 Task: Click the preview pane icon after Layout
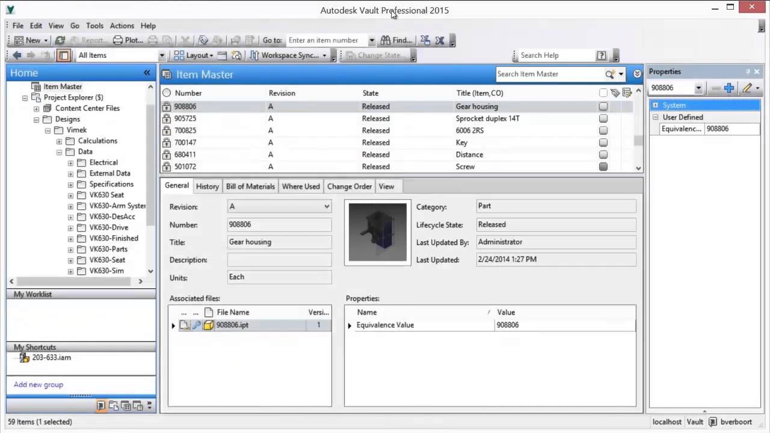[x=222, y=55]
